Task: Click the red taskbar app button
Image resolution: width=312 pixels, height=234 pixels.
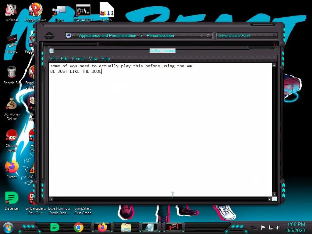Action: 174,227
